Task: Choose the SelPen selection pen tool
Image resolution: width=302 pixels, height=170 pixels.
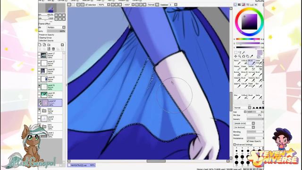Action: 252,68
